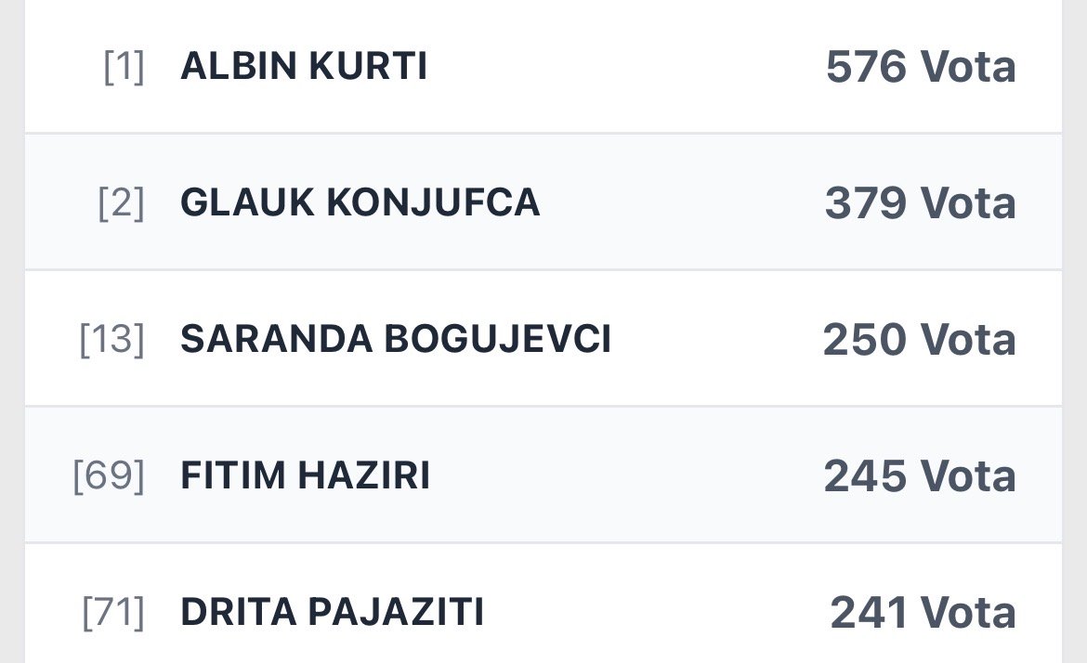Select the [13] ballot number
The height and width of the screenshot is (663, 1087).
111,341
